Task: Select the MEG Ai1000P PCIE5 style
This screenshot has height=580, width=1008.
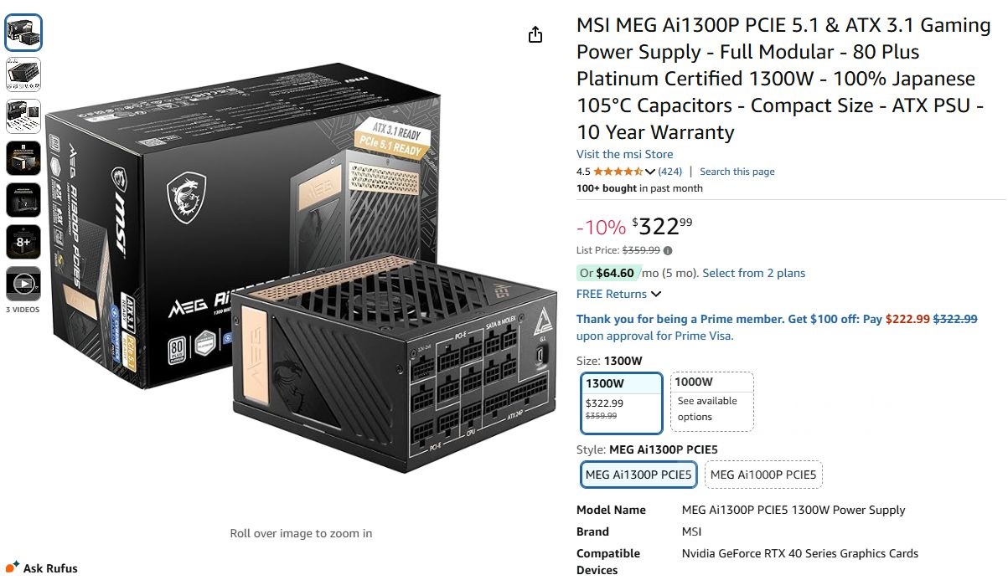Action: click(762, 475)
